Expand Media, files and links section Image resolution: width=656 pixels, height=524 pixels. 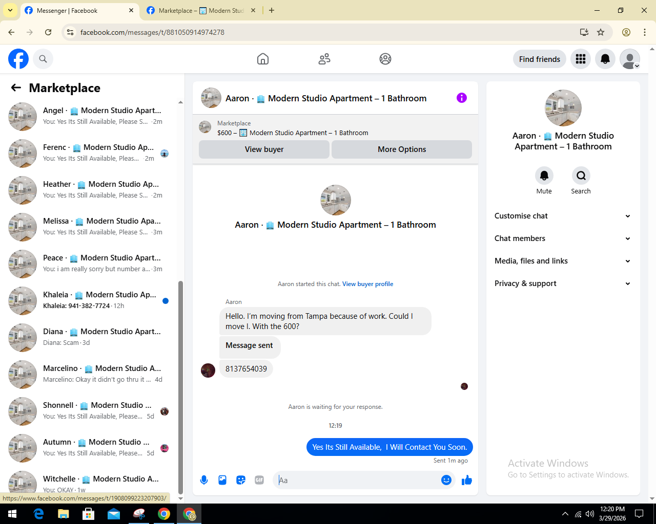[x=563, y=261]
